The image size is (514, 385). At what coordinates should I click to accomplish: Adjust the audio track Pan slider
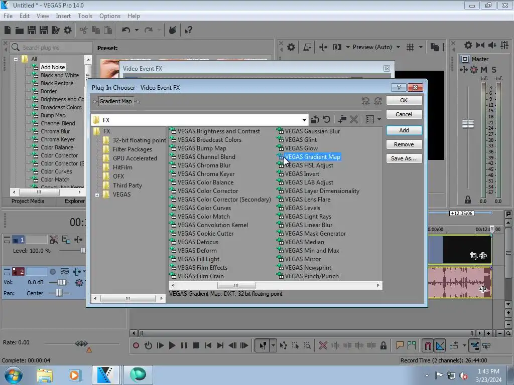click(x=59, y=293)
